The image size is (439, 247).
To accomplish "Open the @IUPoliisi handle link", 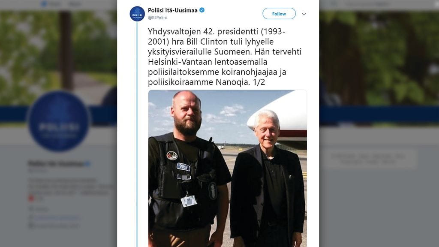I will [158, 18].
